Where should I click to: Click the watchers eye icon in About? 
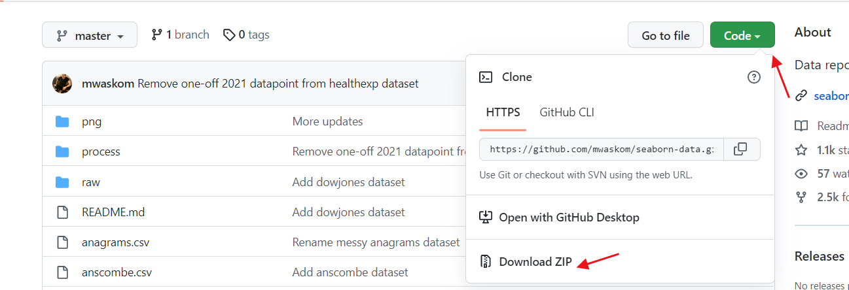pyautogui.click(x=801, y=173)
